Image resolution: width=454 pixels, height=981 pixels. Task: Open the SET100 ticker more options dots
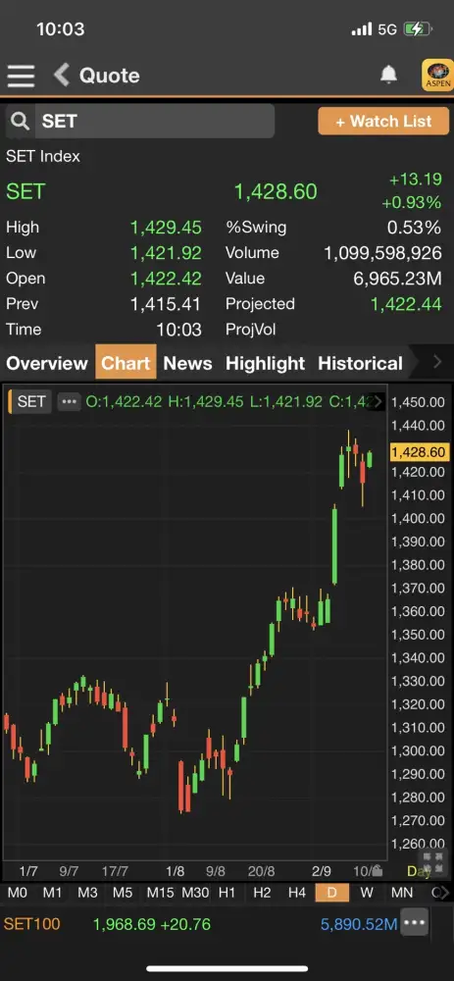414,923
